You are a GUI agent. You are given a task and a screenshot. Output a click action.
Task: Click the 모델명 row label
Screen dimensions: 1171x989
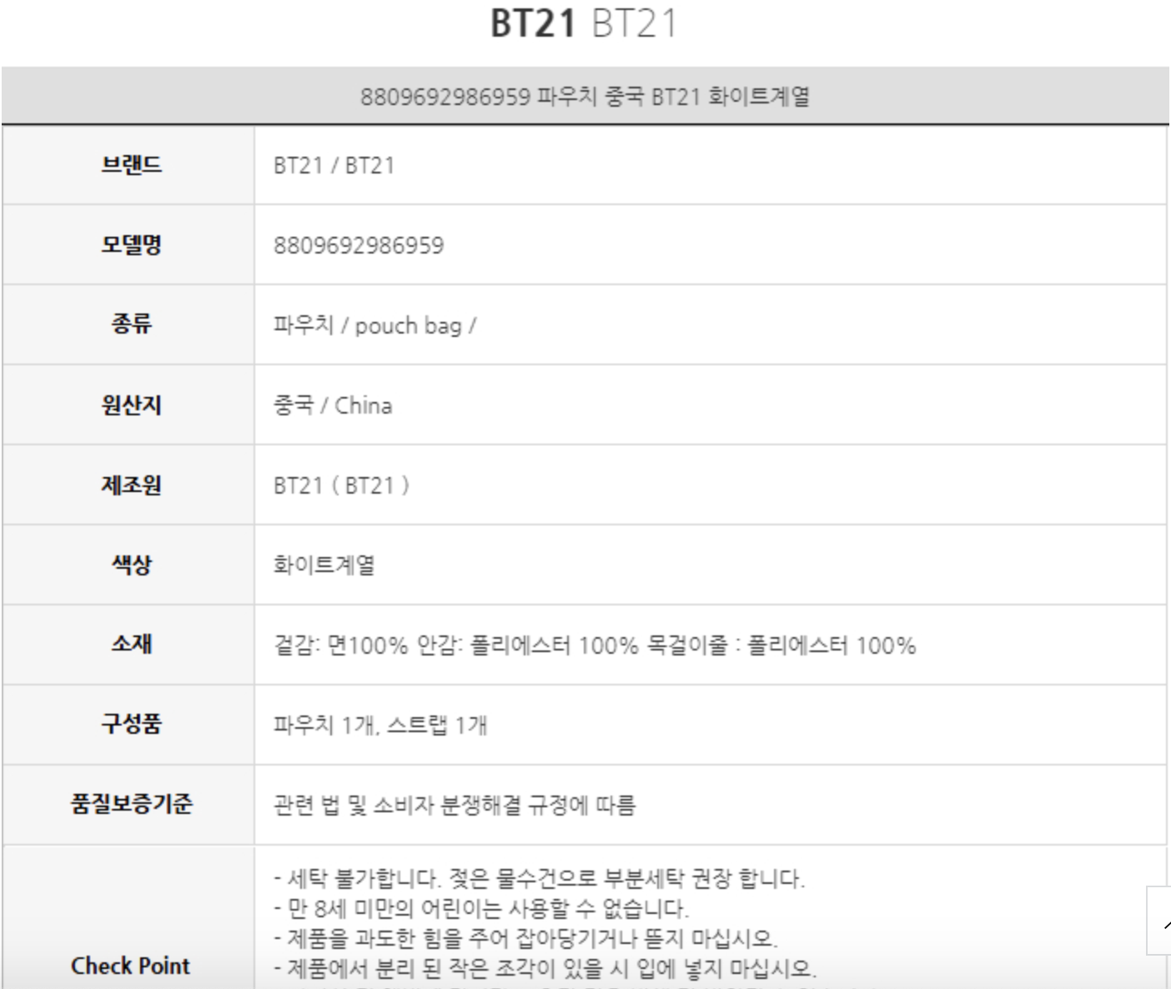point(131,245)
